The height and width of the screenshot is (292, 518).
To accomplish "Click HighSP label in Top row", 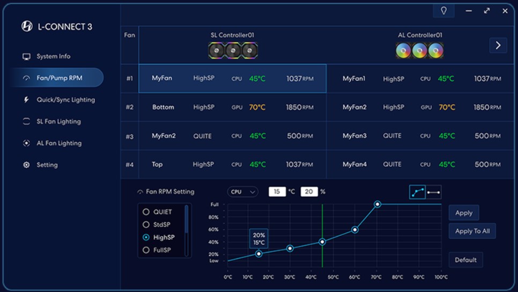I will 204,164.
